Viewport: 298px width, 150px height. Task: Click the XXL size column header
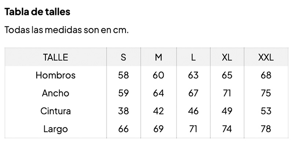pyautogui.click(x=266, y=57)
